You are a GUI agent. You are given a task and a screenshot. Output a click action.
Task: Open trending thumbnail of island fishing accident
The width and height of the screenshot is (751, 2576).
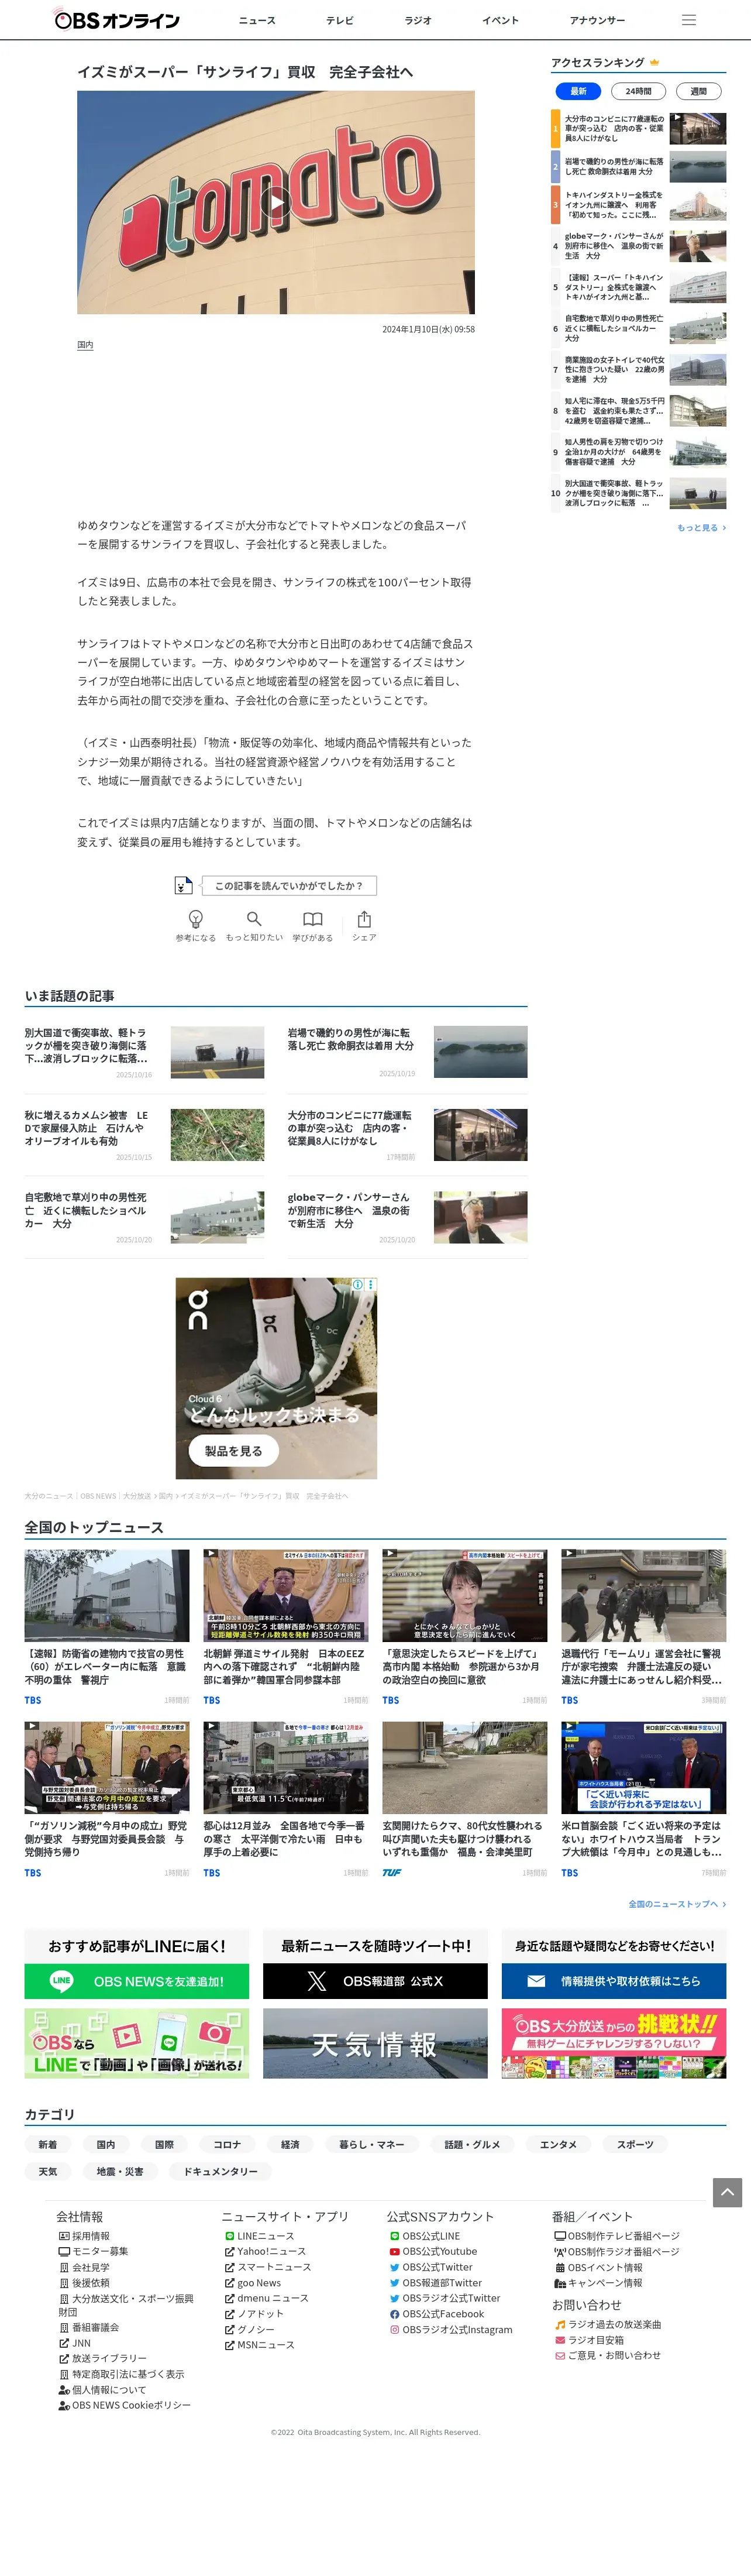[x=480, y=1052]
